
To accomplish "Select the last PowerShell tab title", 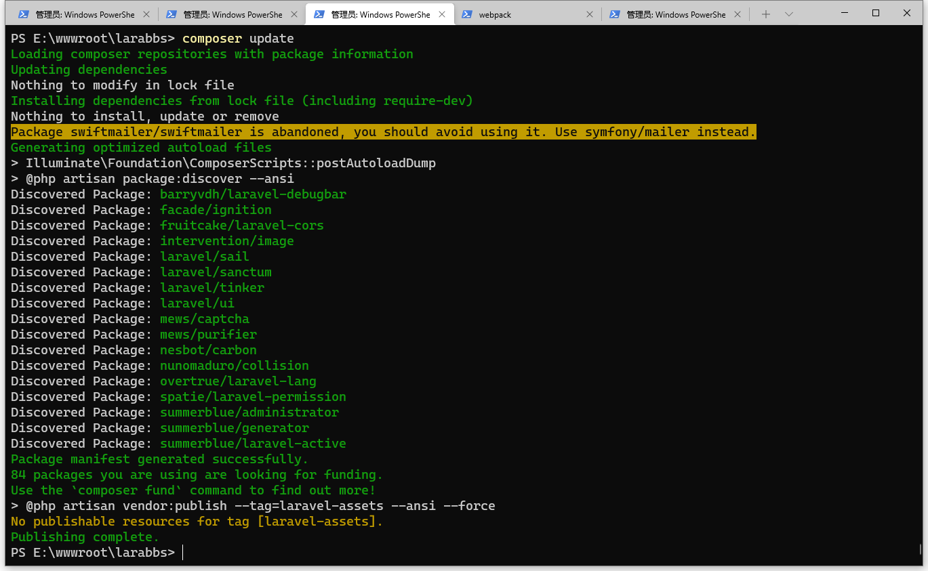I will click(675, 14).
